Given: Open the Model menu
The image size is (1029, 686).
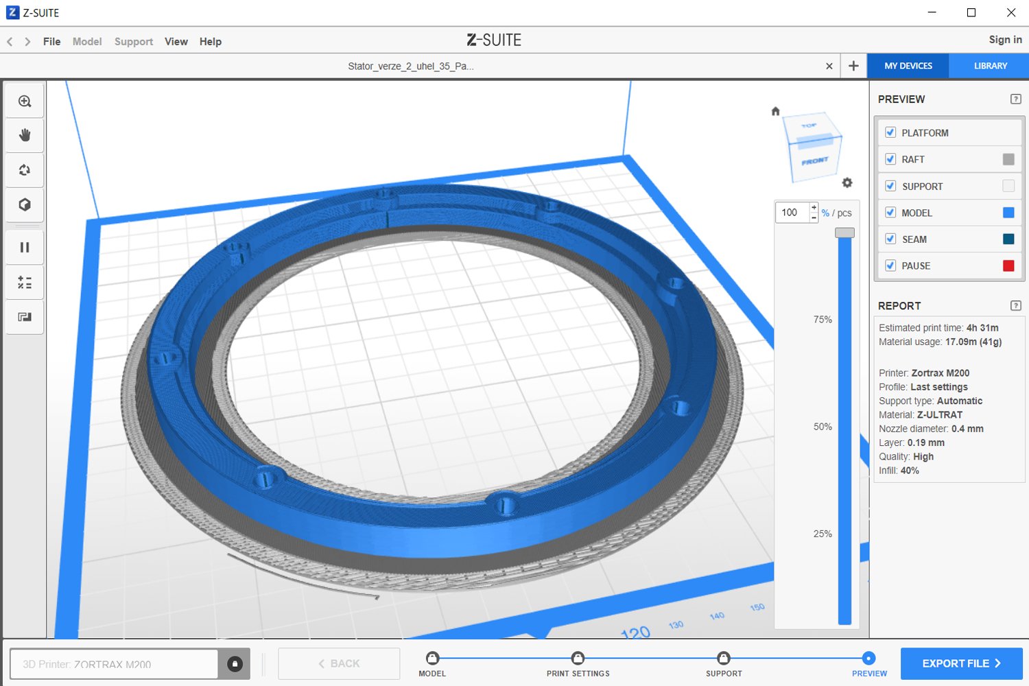Looking at the screenshot, I should [x=87, y=42].
